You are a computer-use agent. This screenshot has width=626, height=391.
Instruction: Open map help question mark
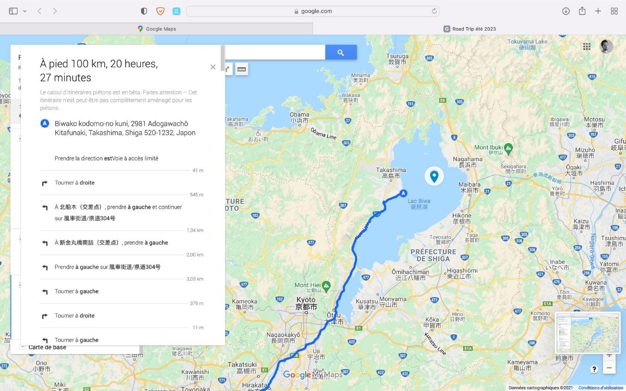click(594, 369)
